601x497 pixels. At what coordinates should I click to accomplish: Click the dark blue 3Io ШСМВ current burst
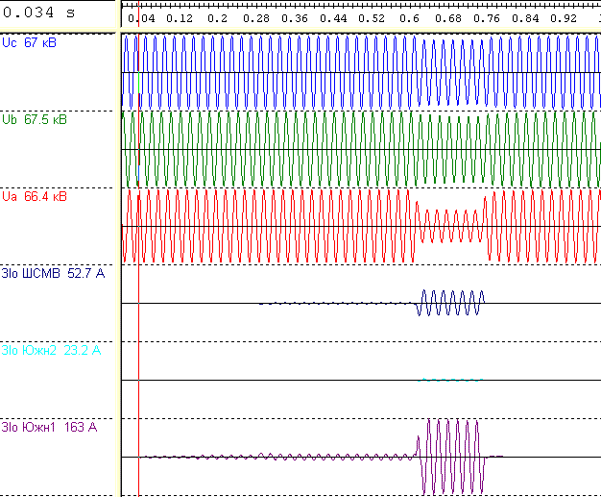[x=450, y=303]
